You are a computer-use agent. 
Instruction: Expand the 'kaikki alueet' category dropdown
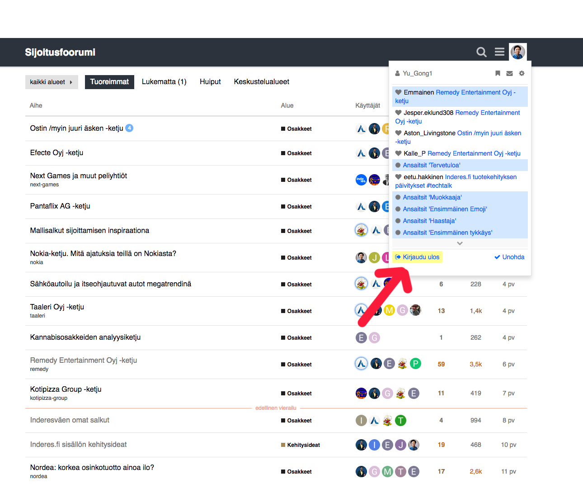(51, 82)
